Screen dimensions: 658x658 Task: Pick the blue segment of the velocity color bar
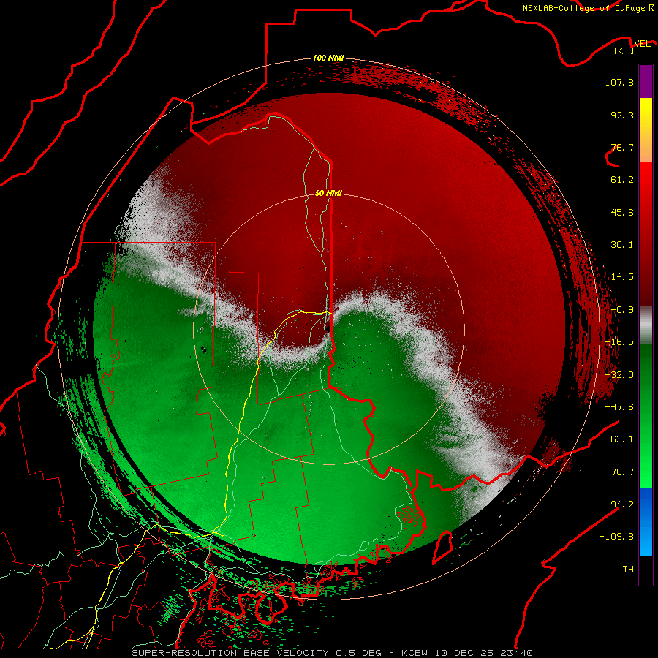tap(646, 521)
